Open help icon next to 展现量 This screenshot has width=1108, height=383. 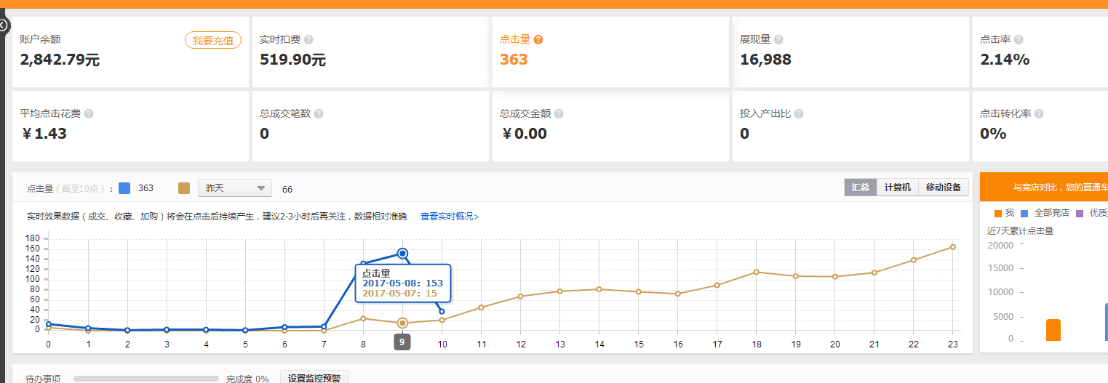point(778,40)
